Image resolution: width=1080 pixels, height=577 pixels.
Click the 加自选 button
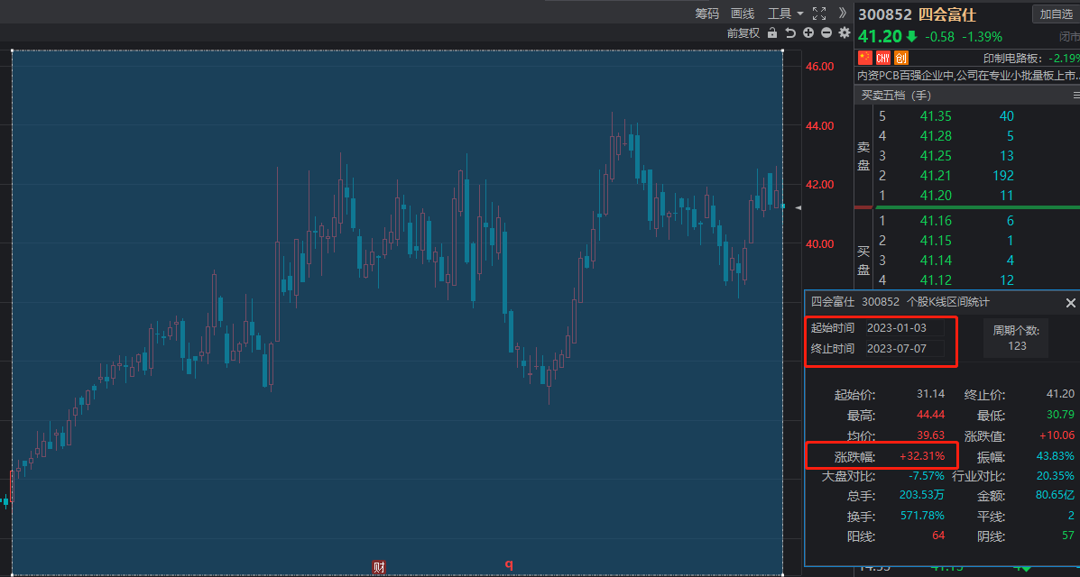pyautogui.click(x=1055, y=14)
